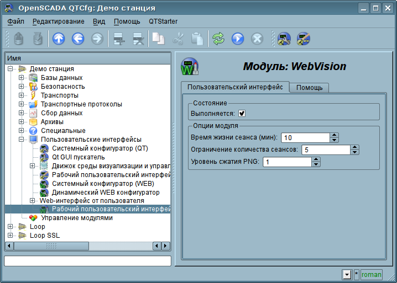Screen dimensions: 397x283
Task: Click the save to database toolbar icon
Action: [x=38, y=39]
